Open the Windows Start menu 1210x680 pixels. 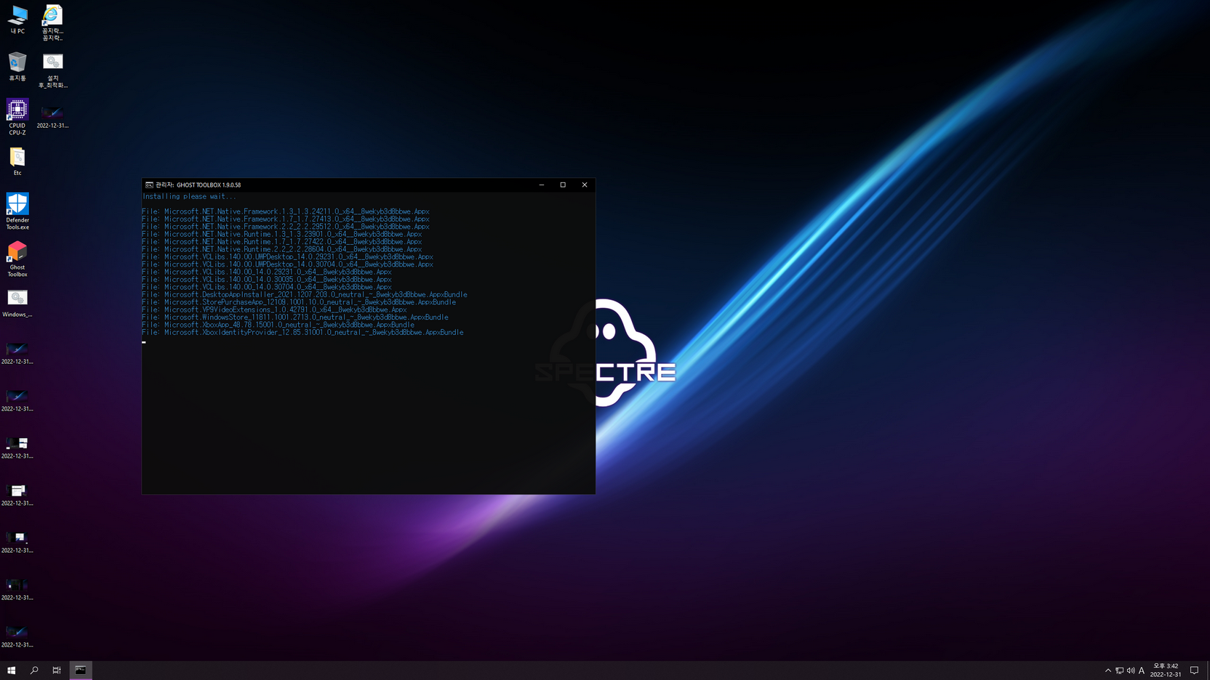11,671
